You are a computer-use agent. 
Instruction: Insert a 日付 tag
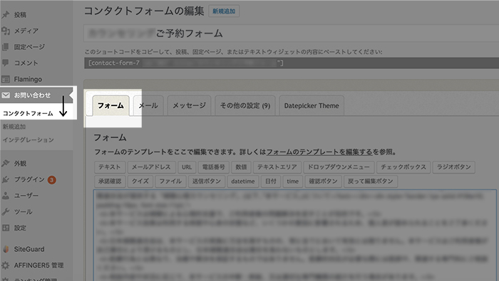pos(271,181)
